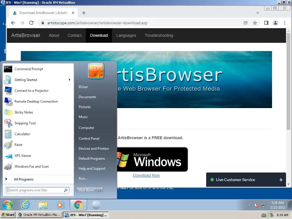This screenshot has height=219, width=292.
Task: Open Command Prompt from Start menu
Action: [38, 69]
